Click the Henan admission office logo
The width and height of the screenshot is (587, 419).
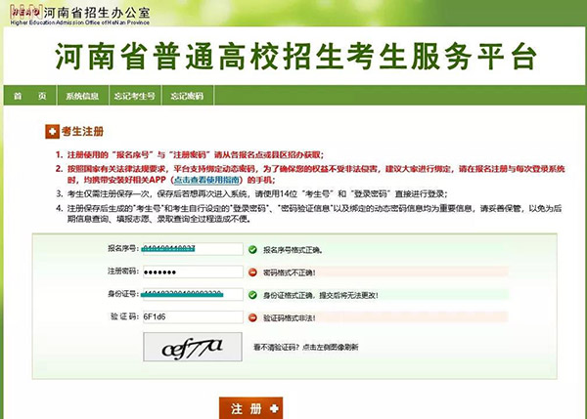tap(22, 10)
